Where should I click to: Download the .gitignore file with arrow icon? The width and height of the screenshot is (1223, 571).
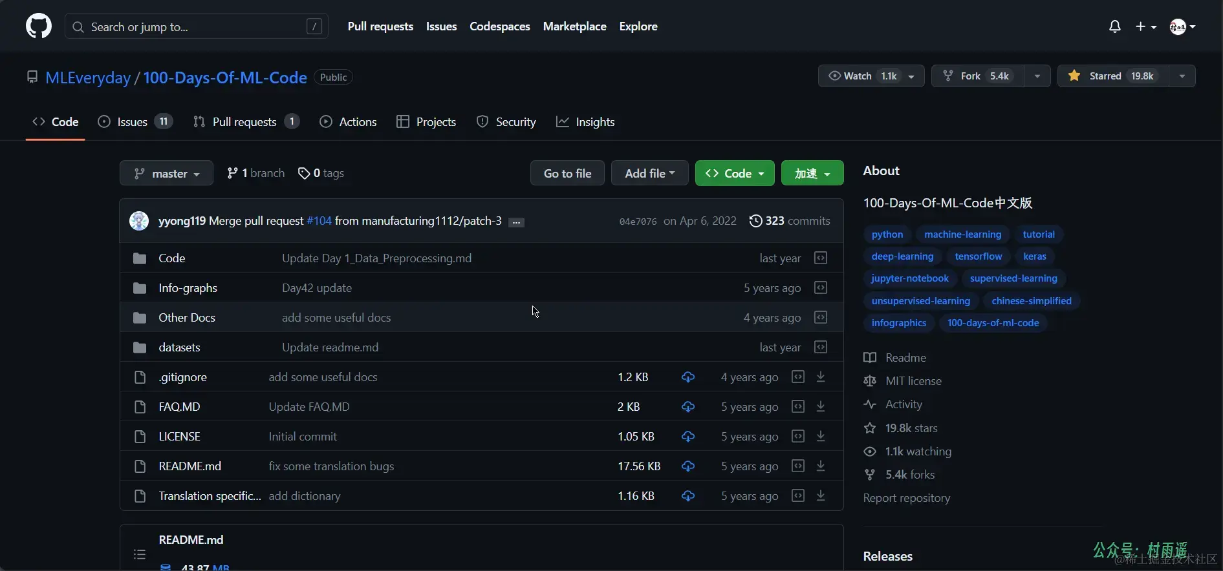coord(821,377)
